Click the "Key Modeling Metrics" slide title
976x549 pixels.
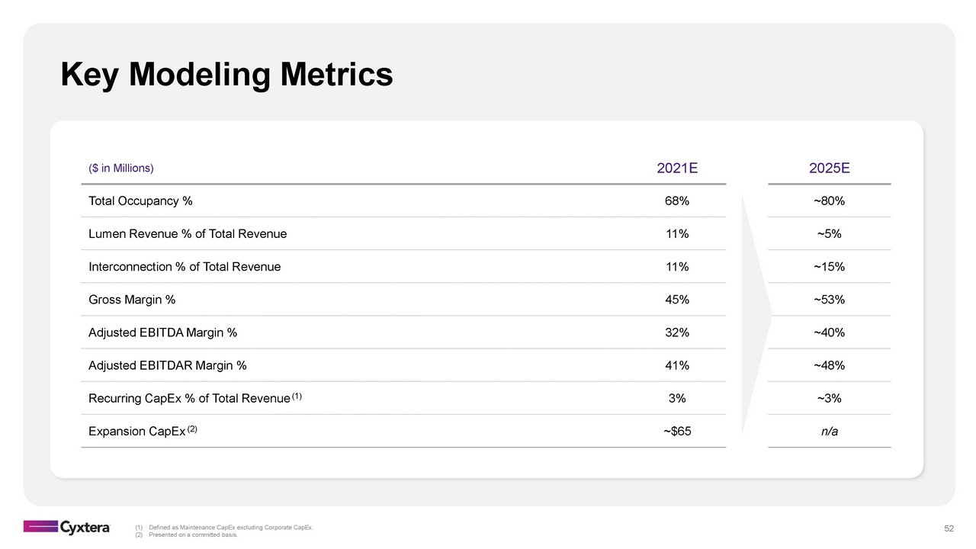tap(226, 75)
